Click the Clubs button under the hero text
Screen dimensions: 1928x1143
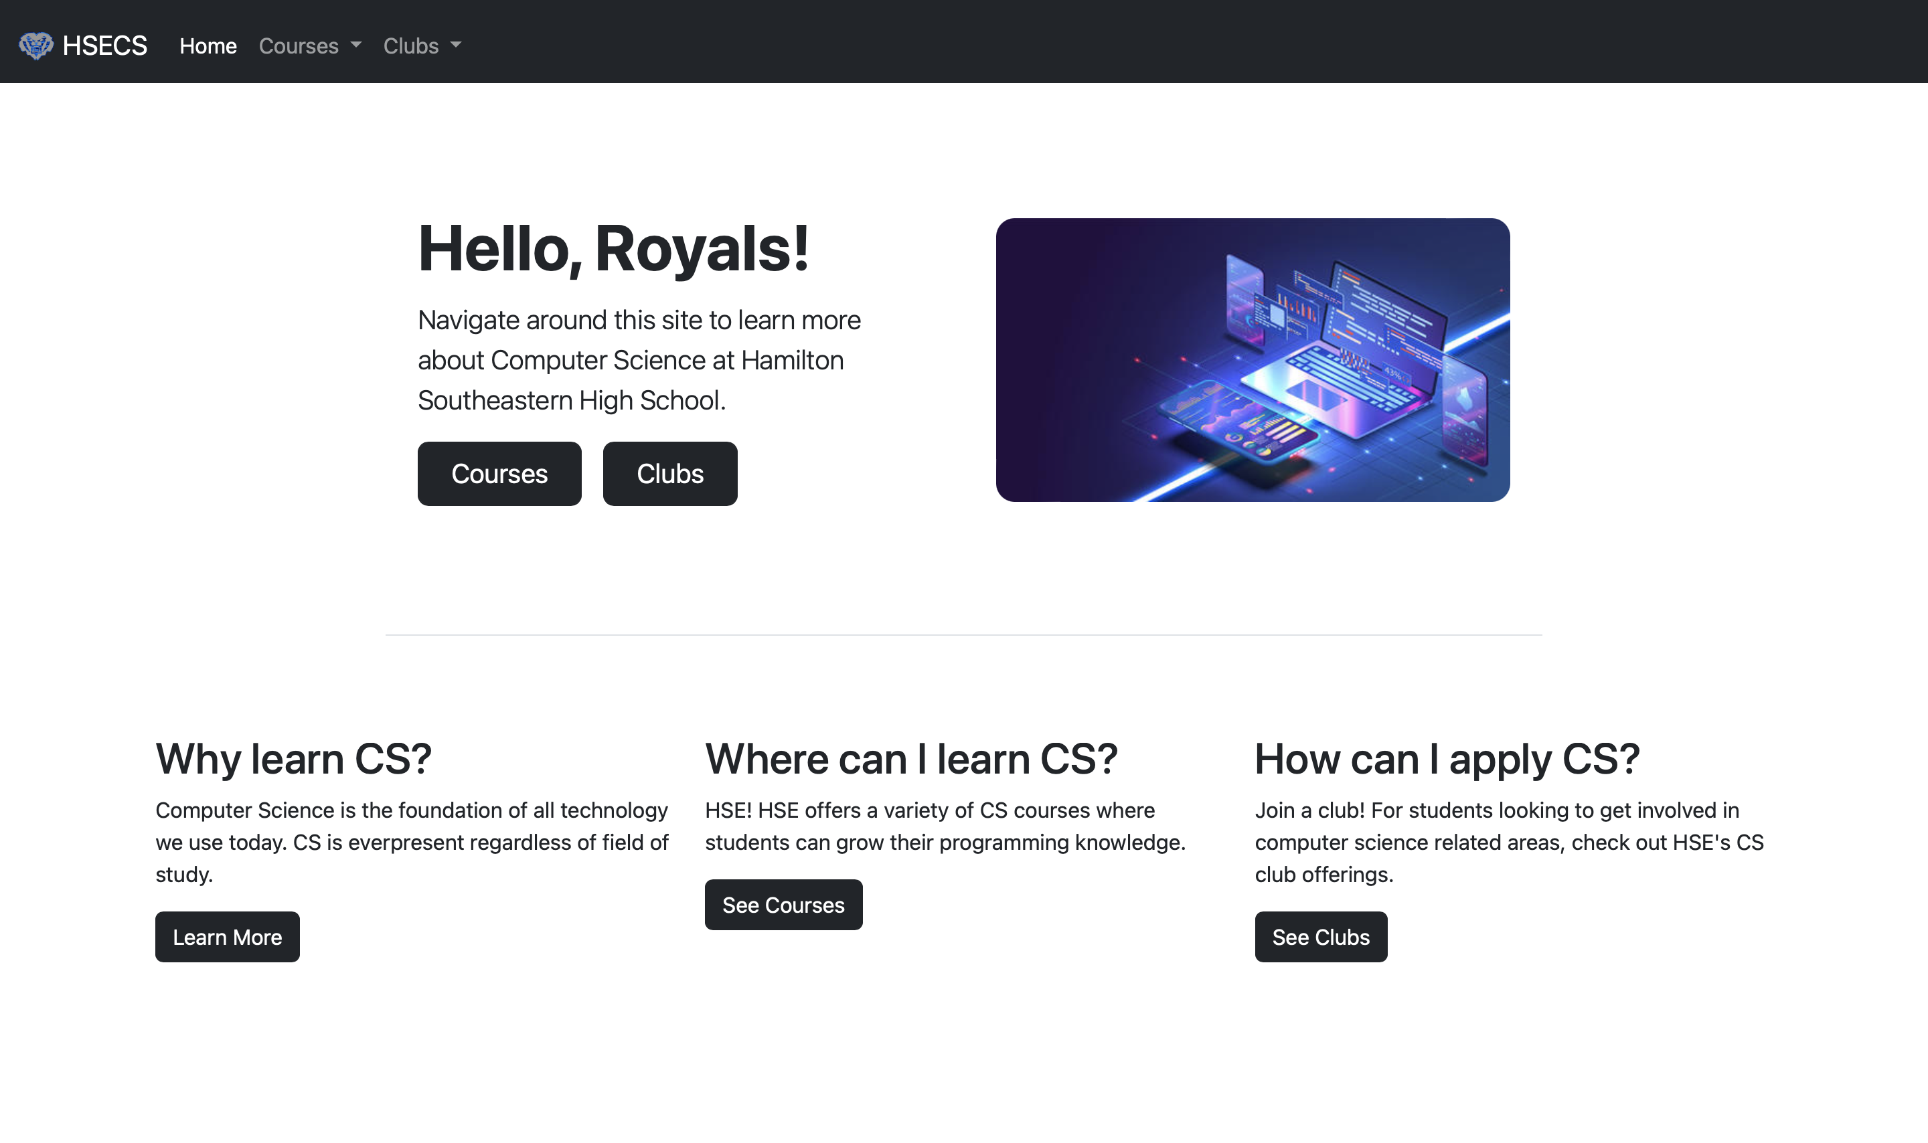(669, 473)
